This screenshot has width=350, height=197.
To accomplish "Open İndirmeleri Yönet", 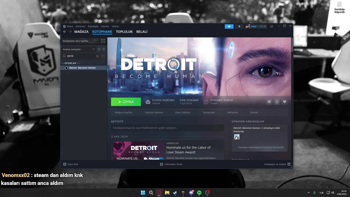I will point(171,164).
